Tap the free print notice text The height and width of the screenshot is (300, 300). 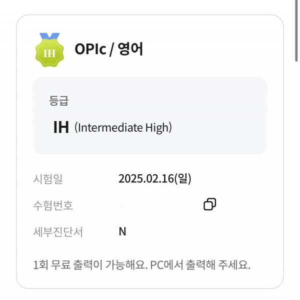tap(142, 265)
